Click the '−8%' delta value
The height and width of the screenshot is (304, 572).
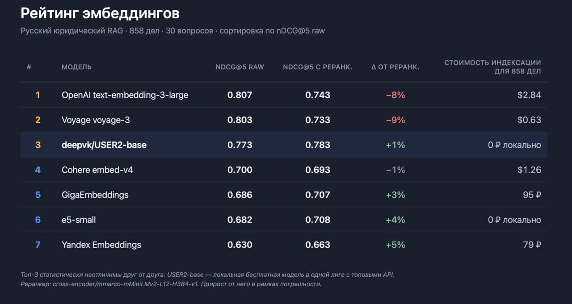[x=395, y=95]
